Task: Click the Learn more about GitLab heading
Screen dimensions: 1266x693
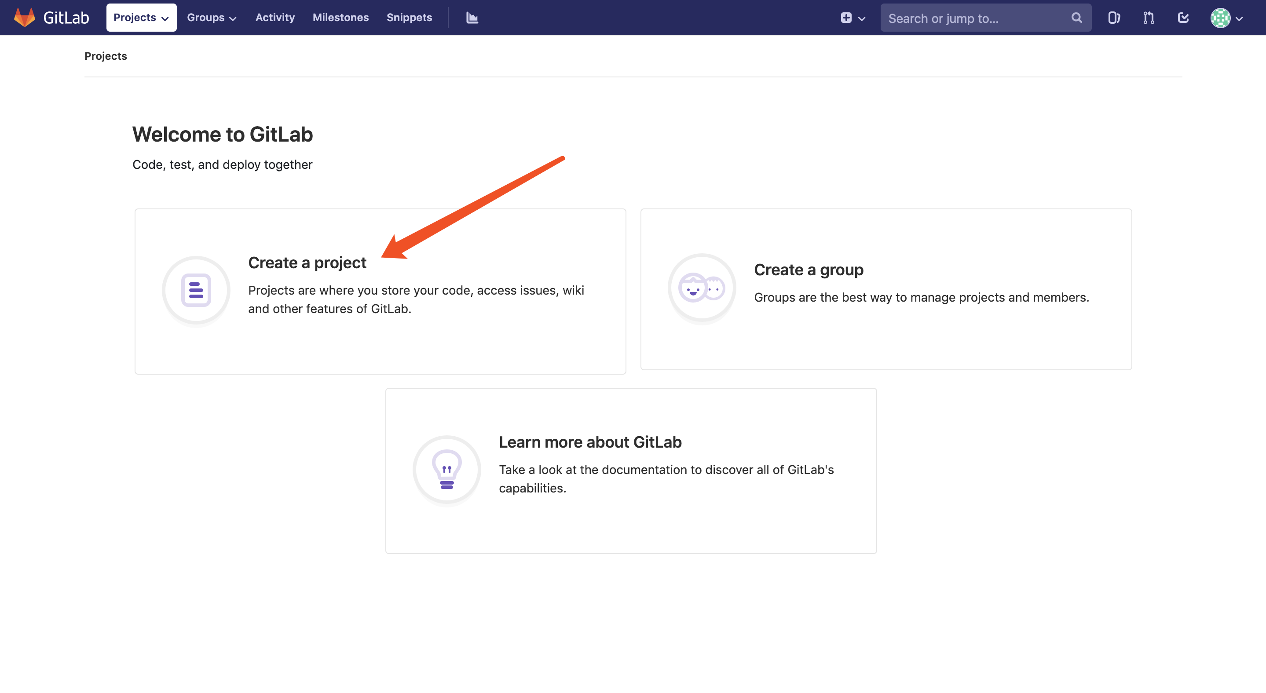Action: 590,442
